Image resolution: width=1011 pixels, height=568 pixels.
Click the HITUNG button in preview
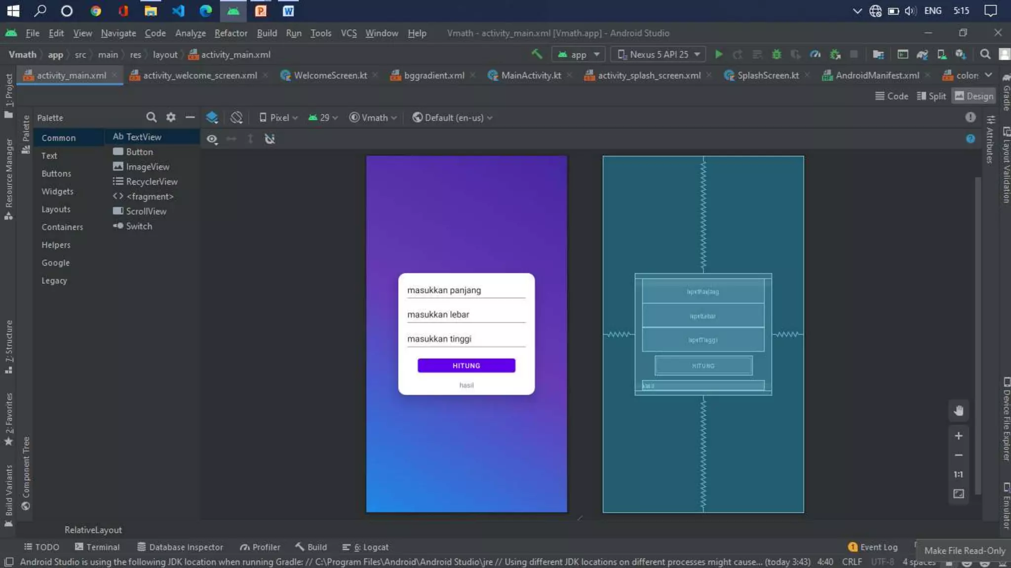(466, 365)
